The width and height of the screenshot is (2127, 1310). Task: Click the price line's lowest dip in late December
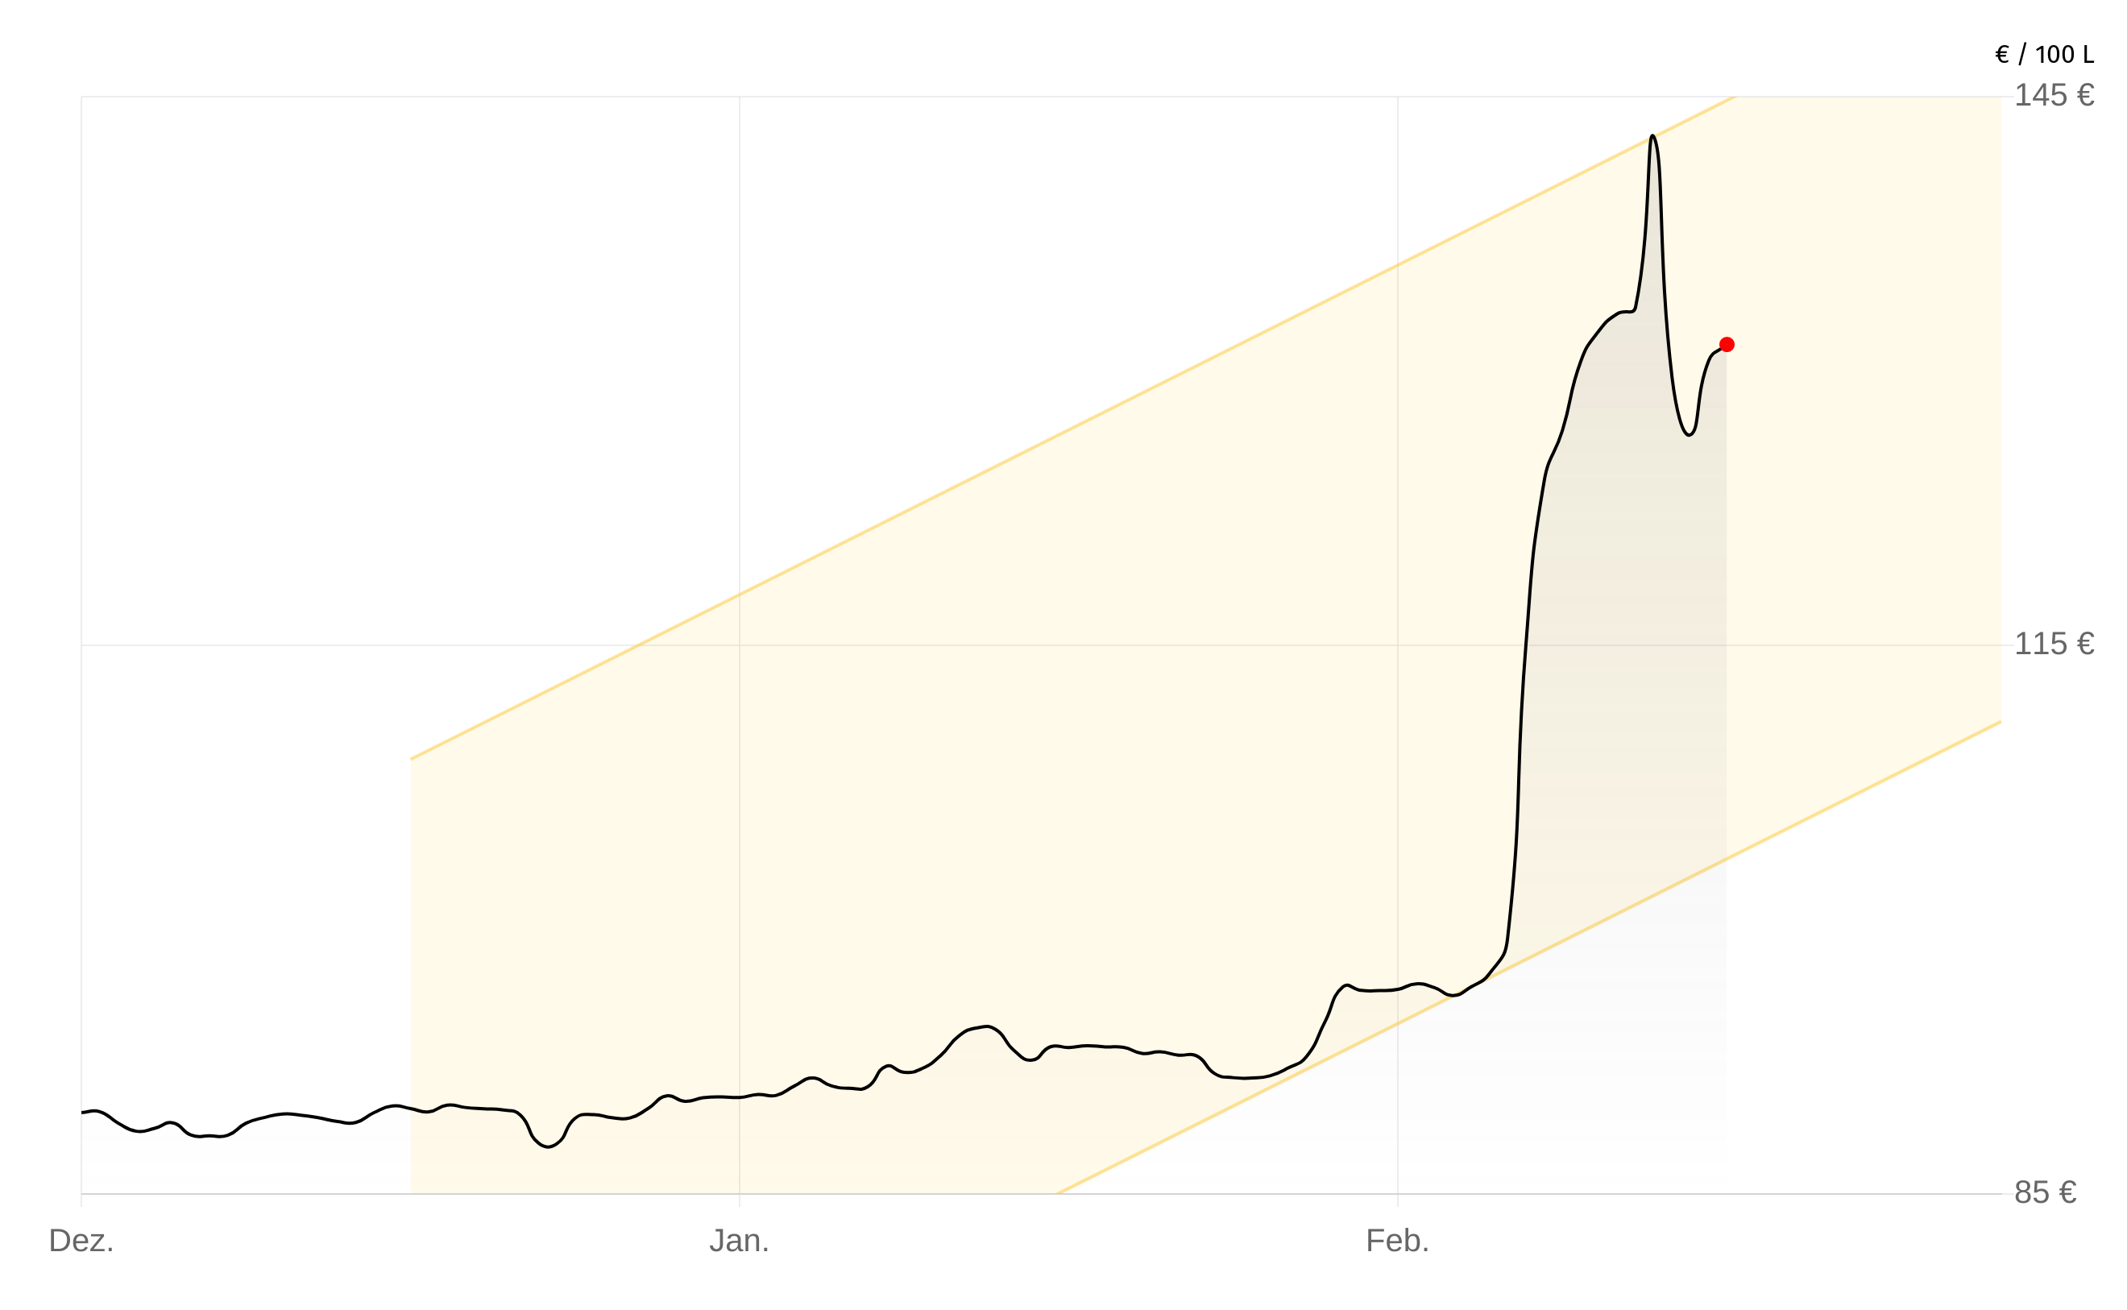point(548,1147)
